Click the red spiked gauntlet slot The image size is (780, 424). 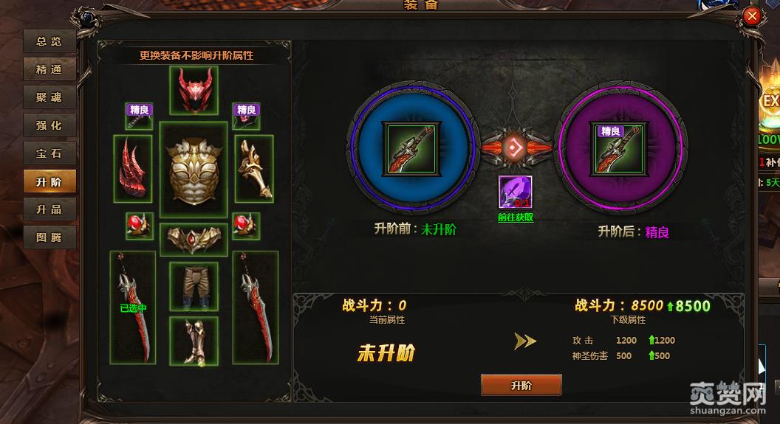[133, 169]
